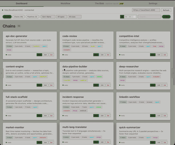Run the competitive-intel chain
This screenshot has width=175, height=145.
coord(153,55)
